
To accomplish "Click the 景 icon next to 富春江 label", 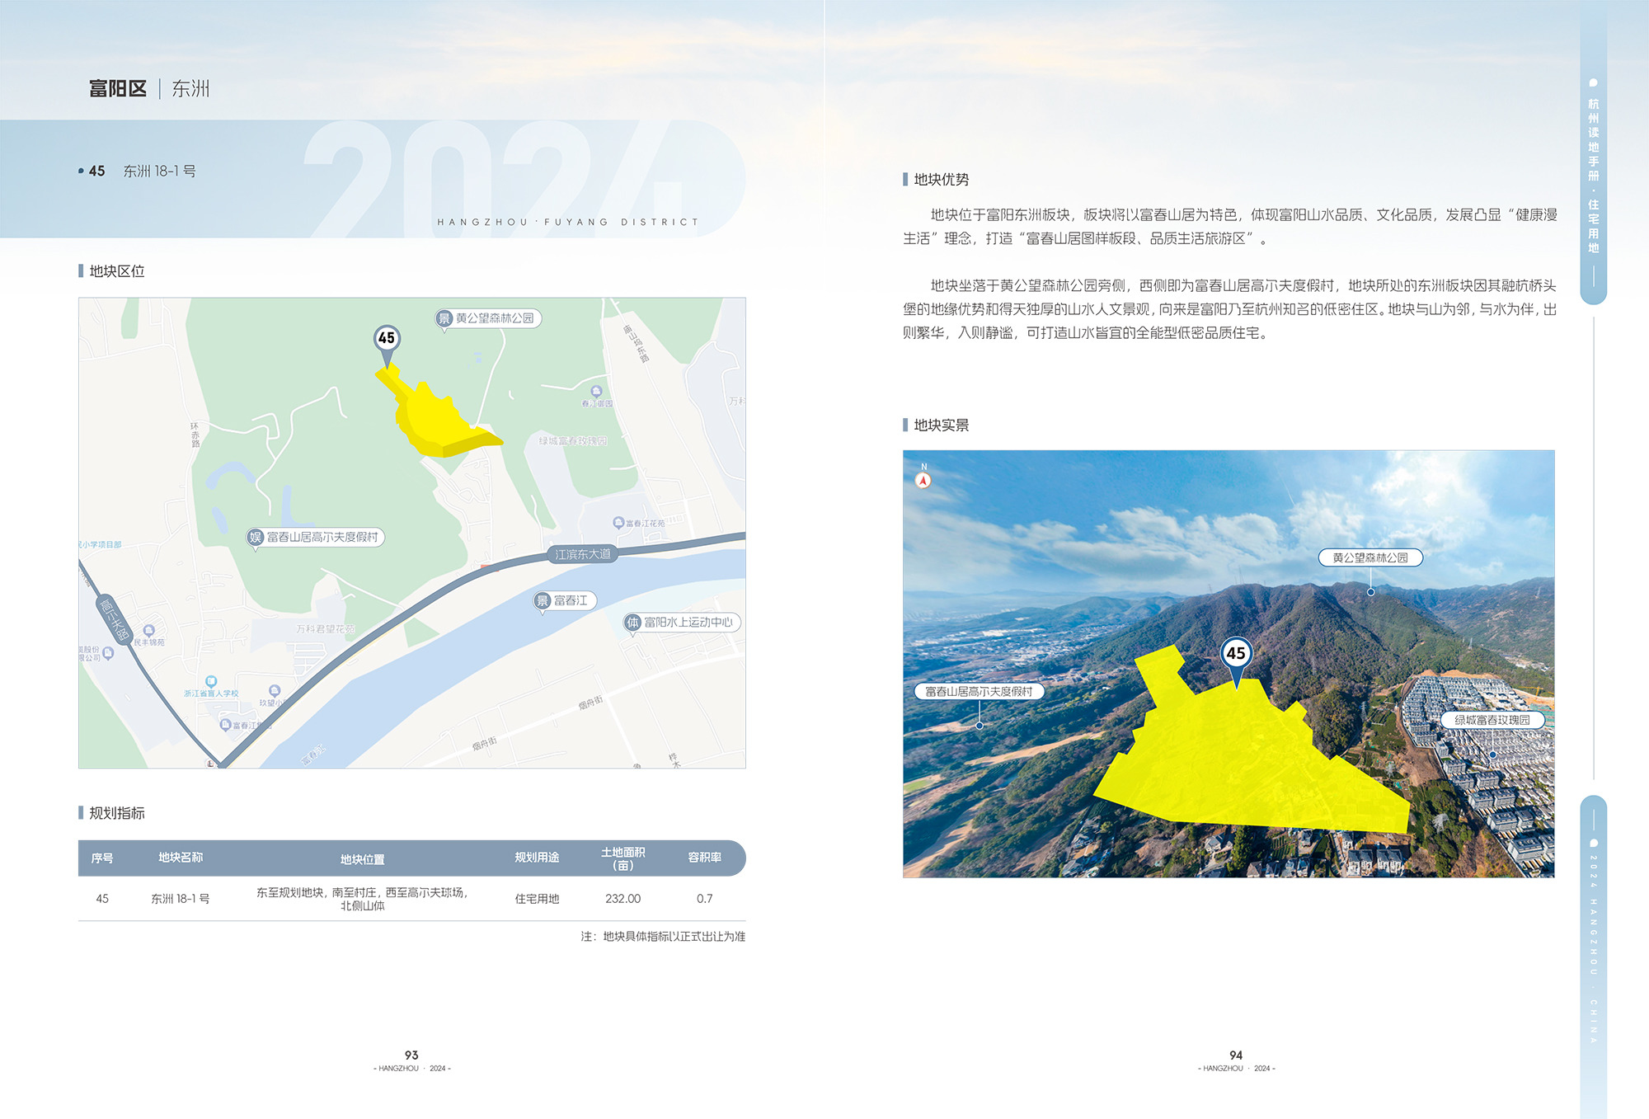I will pos(543,601).
